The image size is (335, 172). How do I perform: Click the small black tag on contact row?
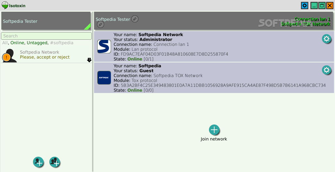pyautogui.click(x=89, y=60)
